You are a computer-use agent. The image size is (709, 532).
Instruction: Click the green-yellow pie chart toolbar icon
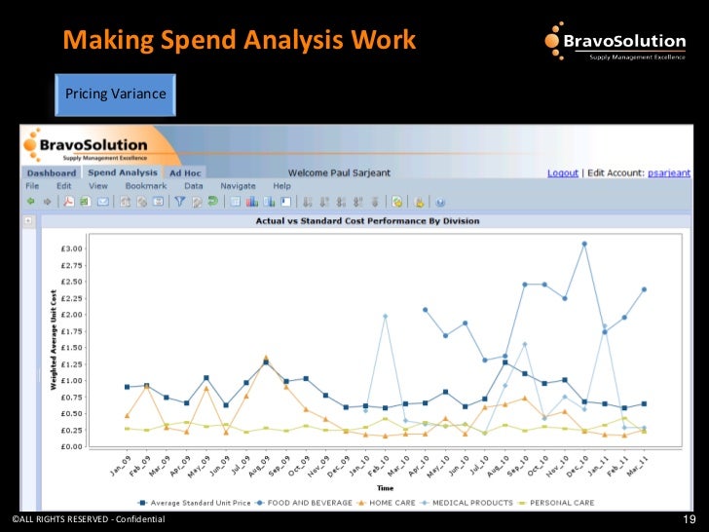point(397,203)
